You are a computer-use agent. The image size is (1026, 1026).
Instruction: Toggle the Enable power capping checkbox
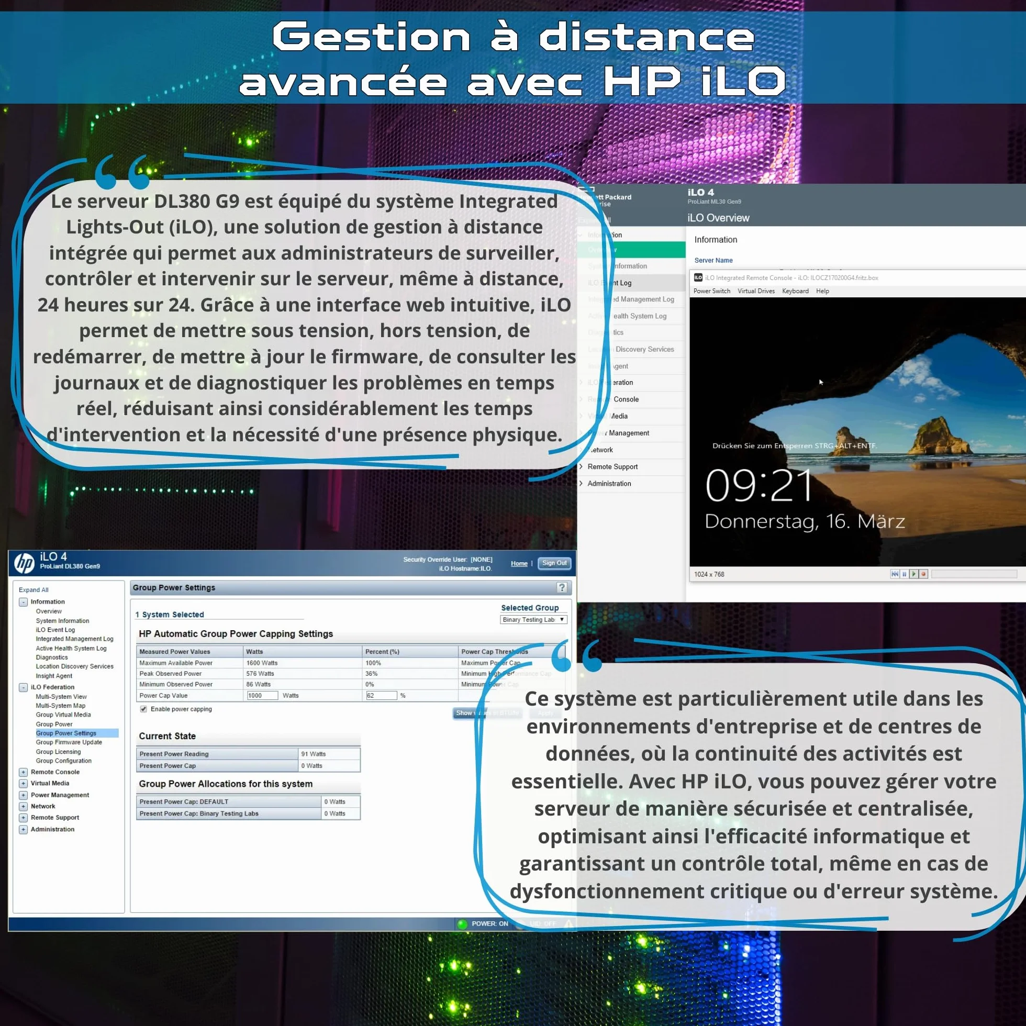click(x=143, y=709)
